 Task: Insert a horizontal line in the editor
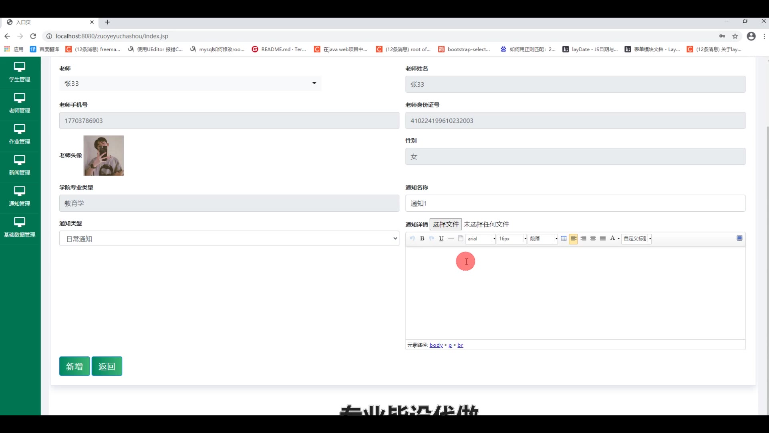[x=451, y=239]
